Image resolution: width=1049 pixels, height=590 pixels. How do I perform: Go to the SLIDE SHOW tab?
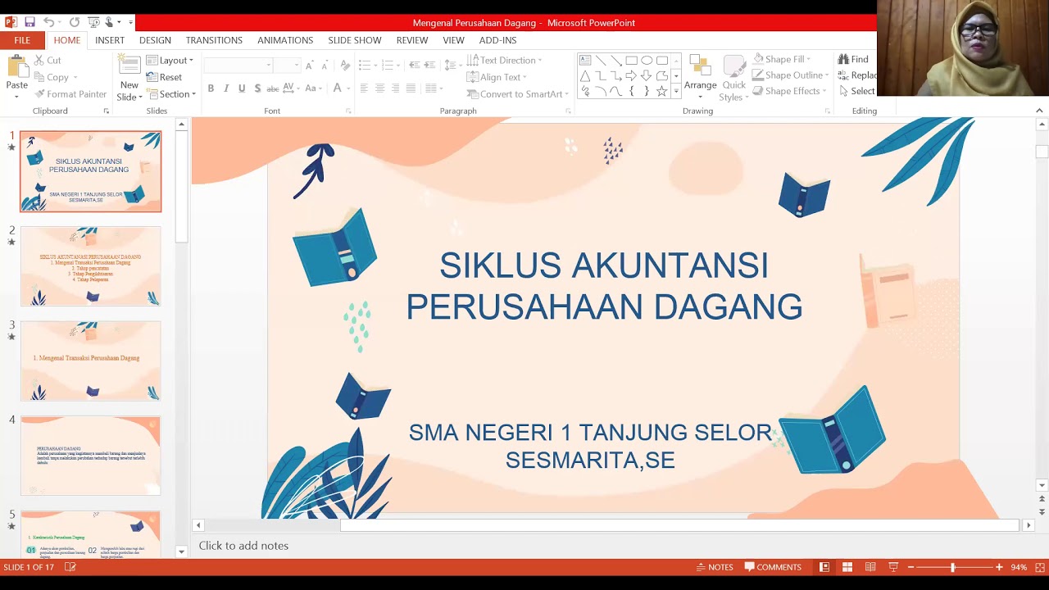[355, 40]
